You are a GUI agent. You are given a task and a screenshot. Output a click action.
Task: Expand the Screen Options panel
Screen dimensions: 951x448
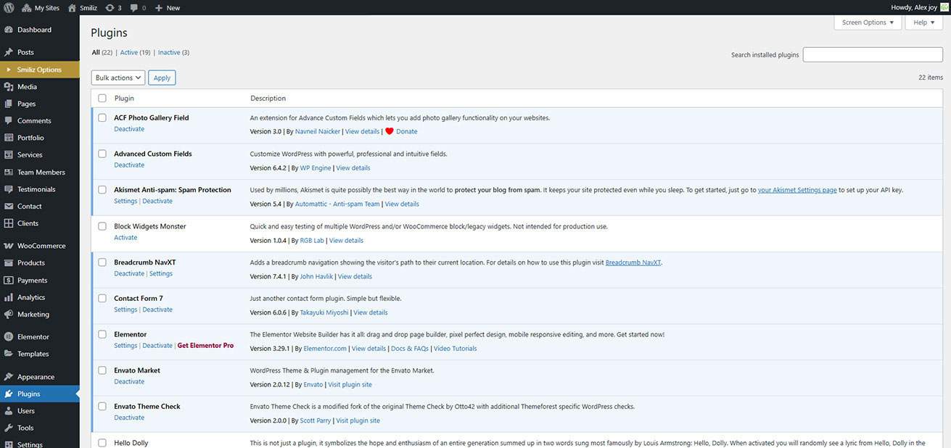[x=868, y=22]
